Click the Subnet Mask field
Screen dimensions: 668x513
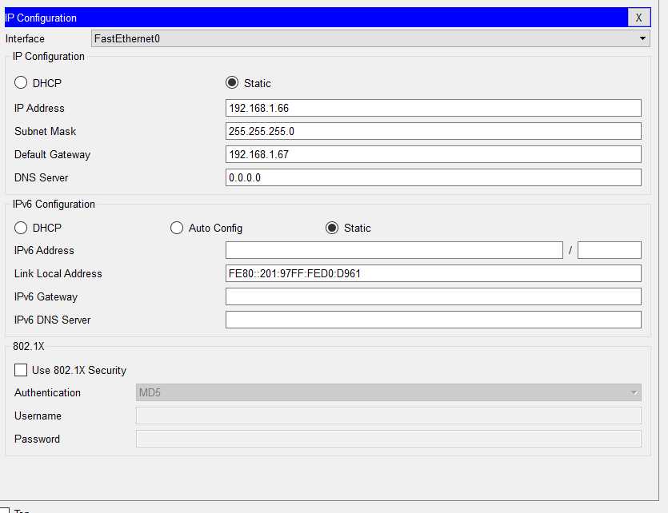[x=434, y=131]
